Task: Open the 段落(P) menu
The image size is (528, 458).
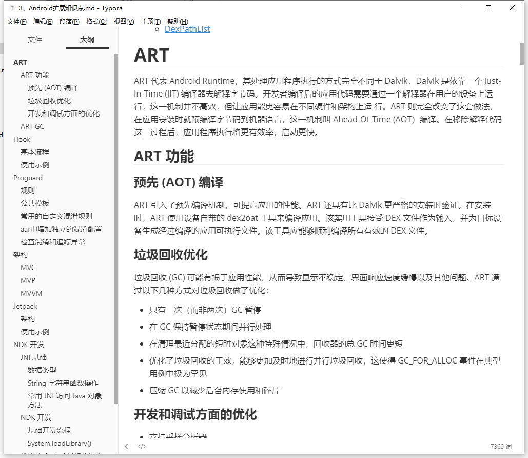Action: [69, 22]
